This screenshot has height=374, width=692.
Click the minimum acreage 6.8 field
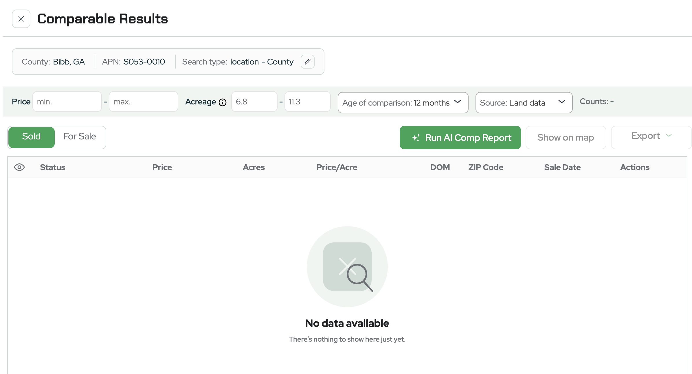coord(254,102)
